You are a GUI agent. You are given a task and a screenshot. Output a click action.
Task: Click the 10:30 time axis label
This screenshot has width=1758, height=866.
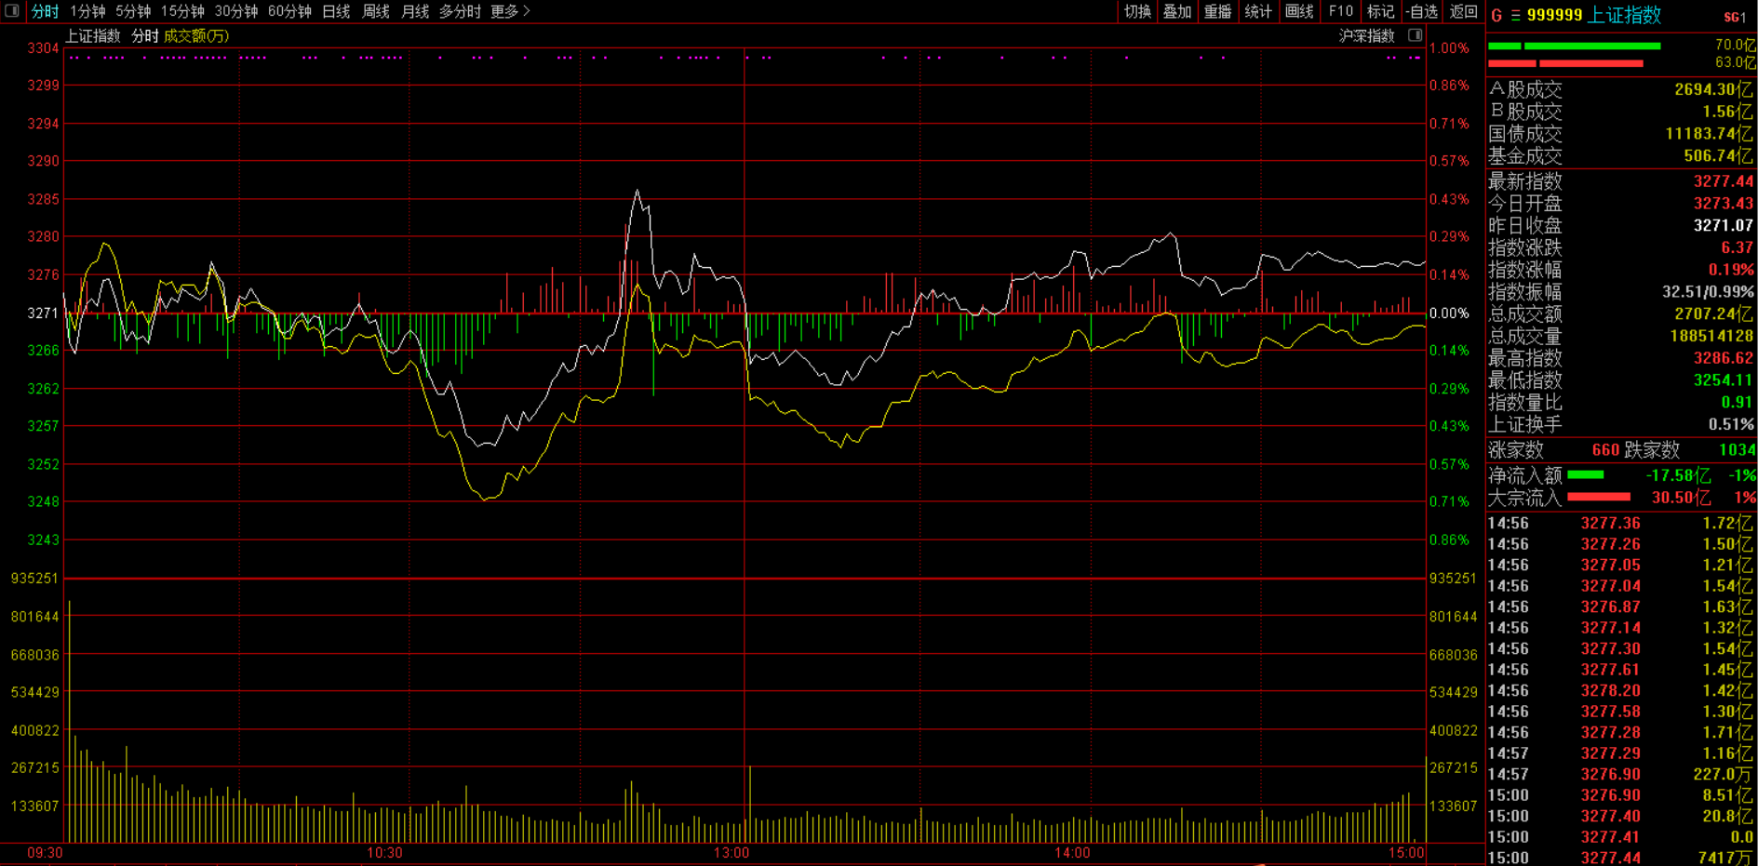tap(384, 853)
